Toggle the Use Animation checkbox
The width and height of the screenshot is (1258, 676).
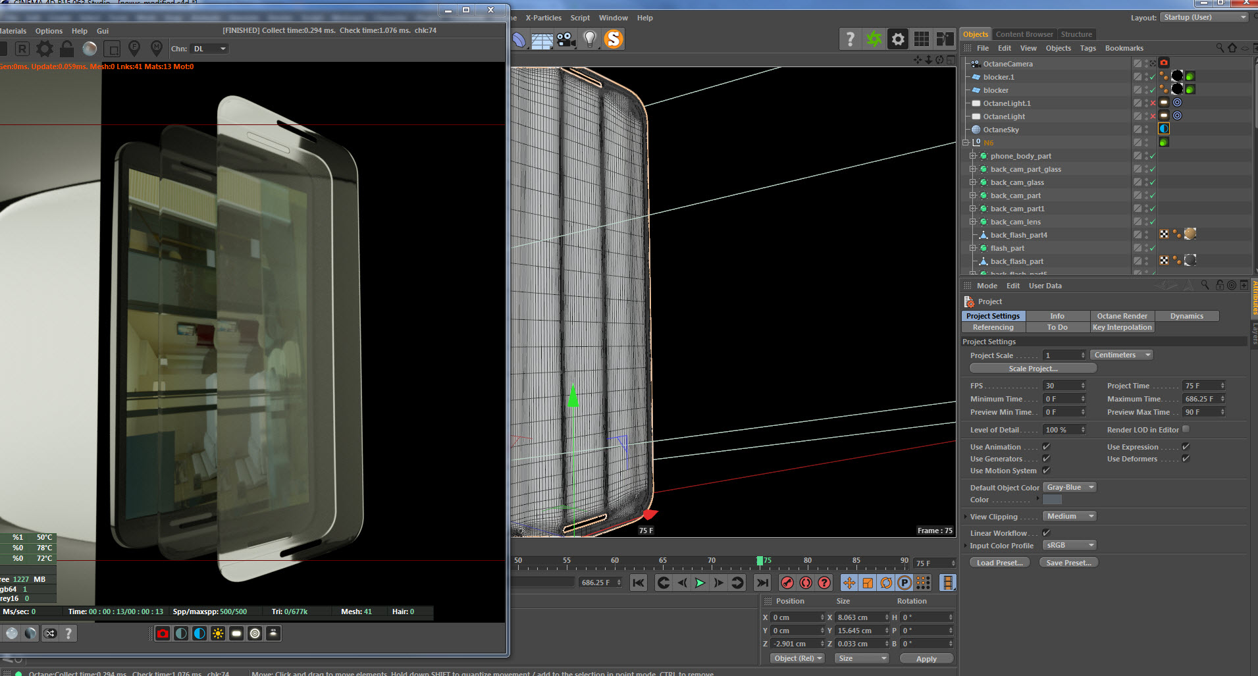pos(1046,447)
